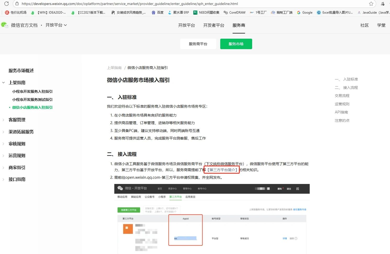Open the 1号工厂 bookmark

258,12
